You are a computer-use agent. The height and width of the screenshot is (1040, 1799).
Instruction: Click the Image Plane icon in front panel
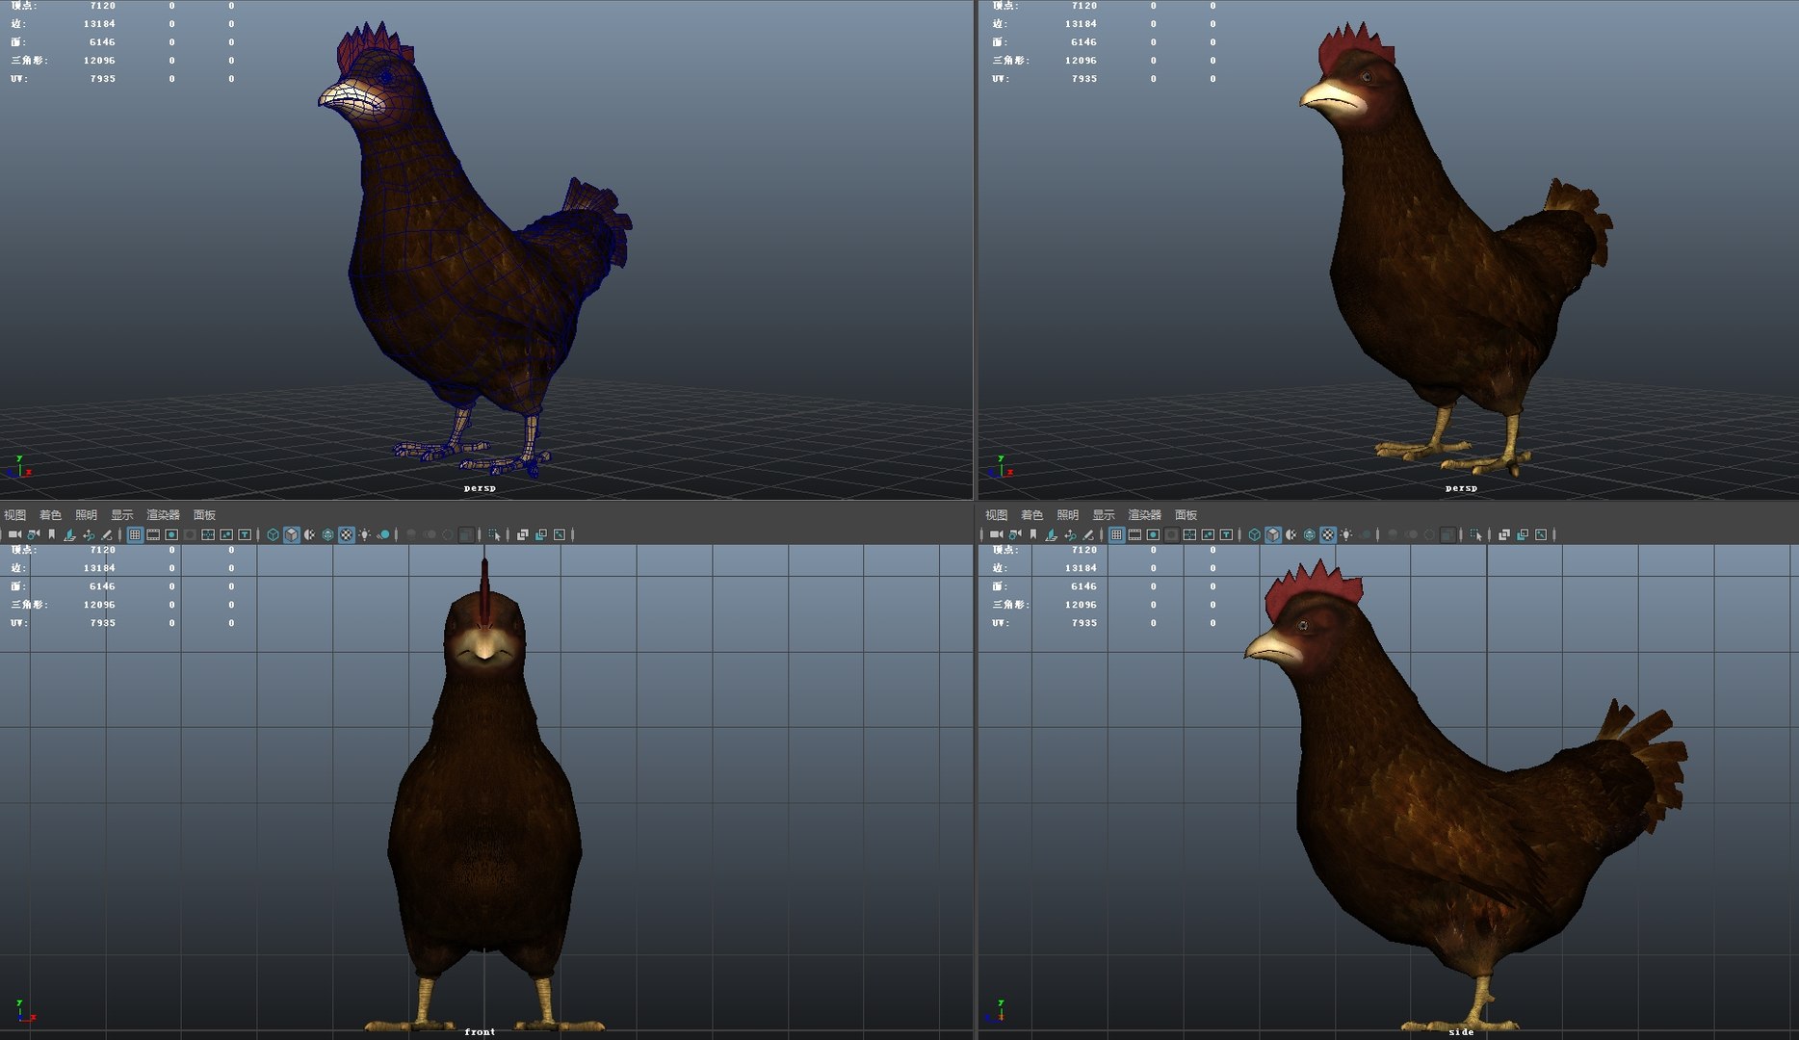[69, 534]
